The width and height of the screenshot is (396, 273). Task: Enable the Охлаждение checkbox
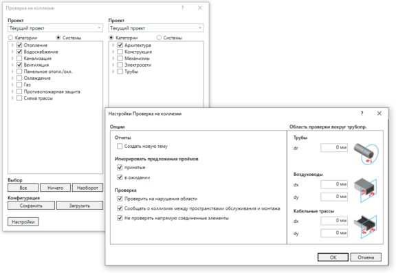[19, 78]
